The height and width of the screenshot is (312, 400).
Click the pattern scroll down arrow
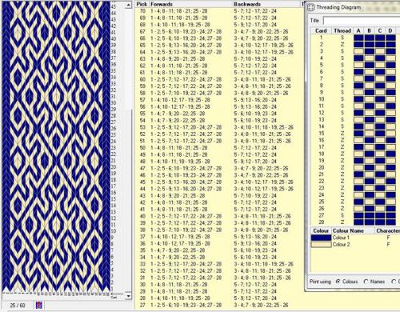coord(129,296)
